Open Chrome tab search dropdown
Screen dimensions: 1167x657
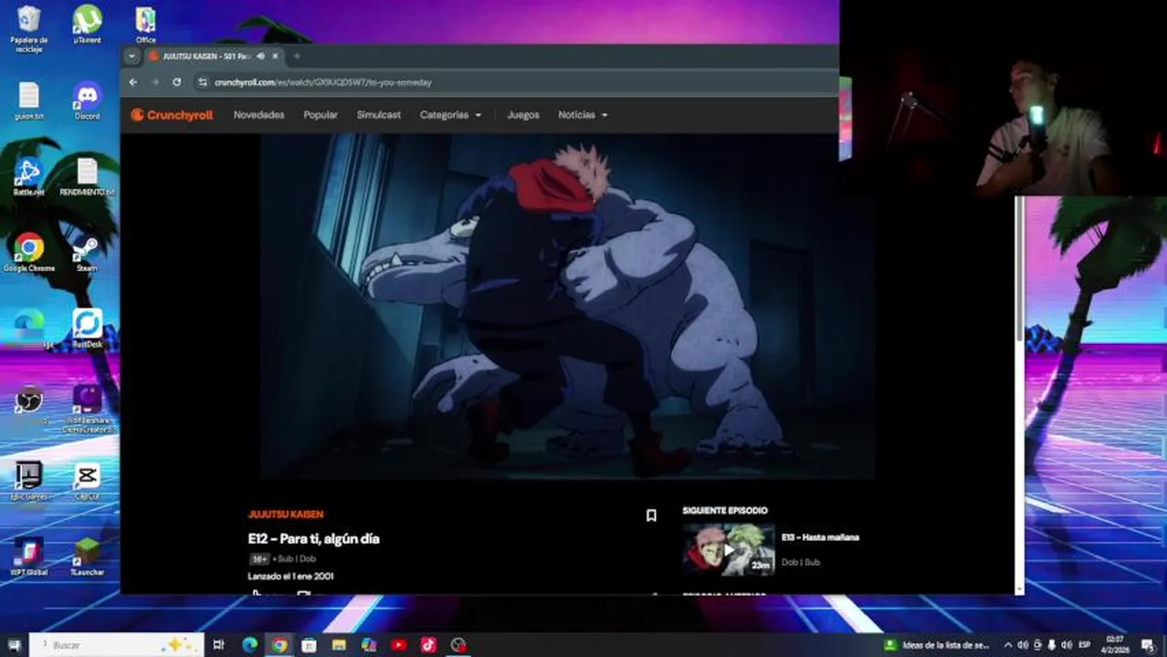[x=132, y=57]
